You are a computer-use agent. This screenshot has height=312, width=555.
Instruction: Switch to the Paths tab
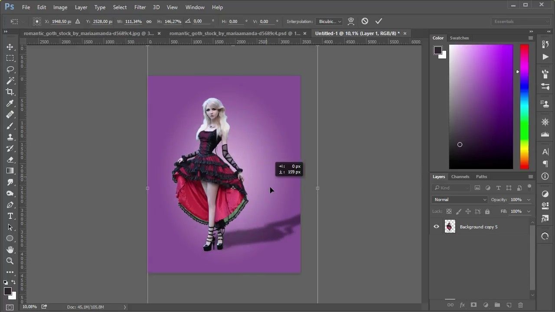481,177
